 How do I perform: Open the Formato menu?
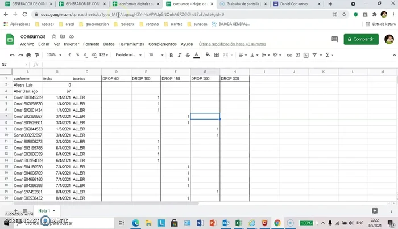(x=91, y=44)
